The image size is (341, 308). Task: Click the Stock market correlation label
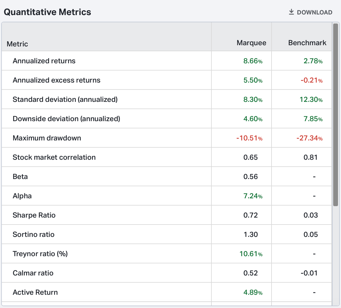pos(54,157)
